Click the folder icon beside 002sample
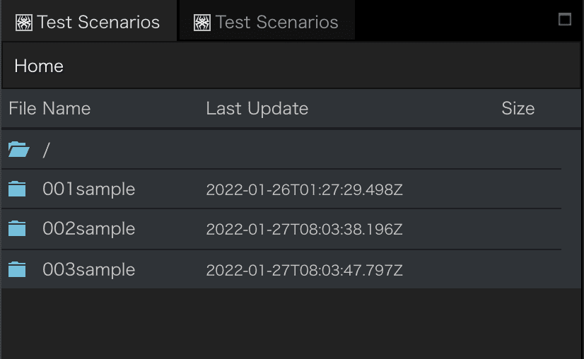Image resolution: width=584 pixels, height=359 pixels. tap(17, 229)
